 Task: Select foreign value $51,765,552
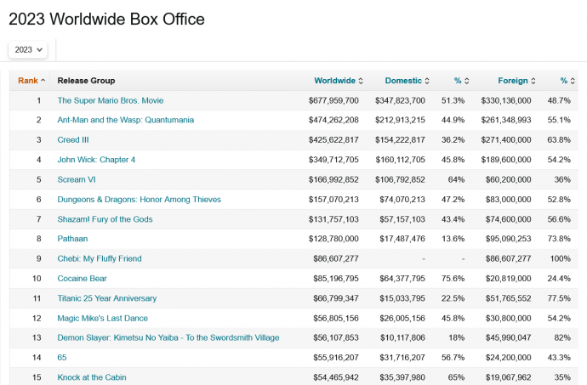point(509,298)
